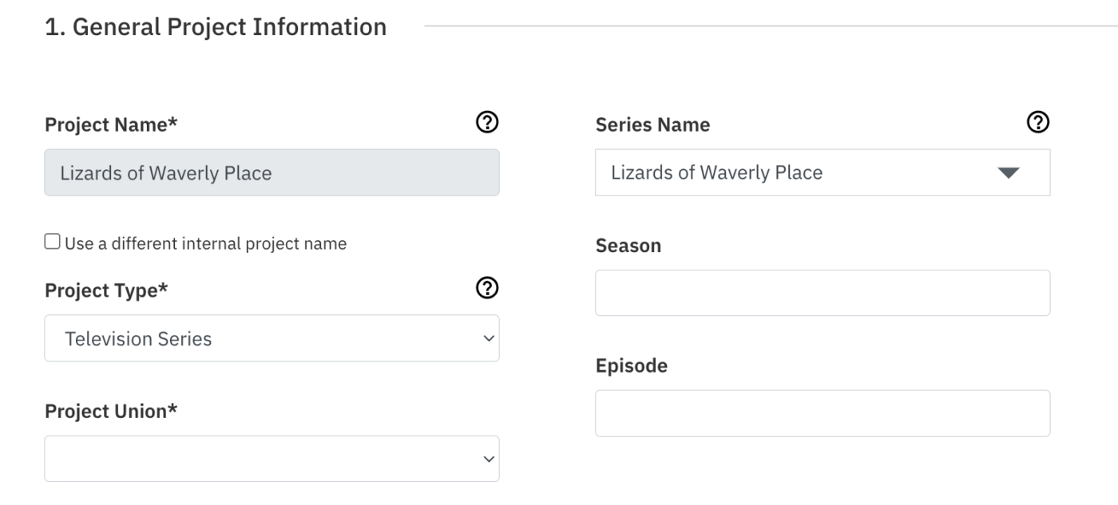This screenshot has height=505, width=1118.
Task: Open the Project Union dropdown
Action: 272,458
